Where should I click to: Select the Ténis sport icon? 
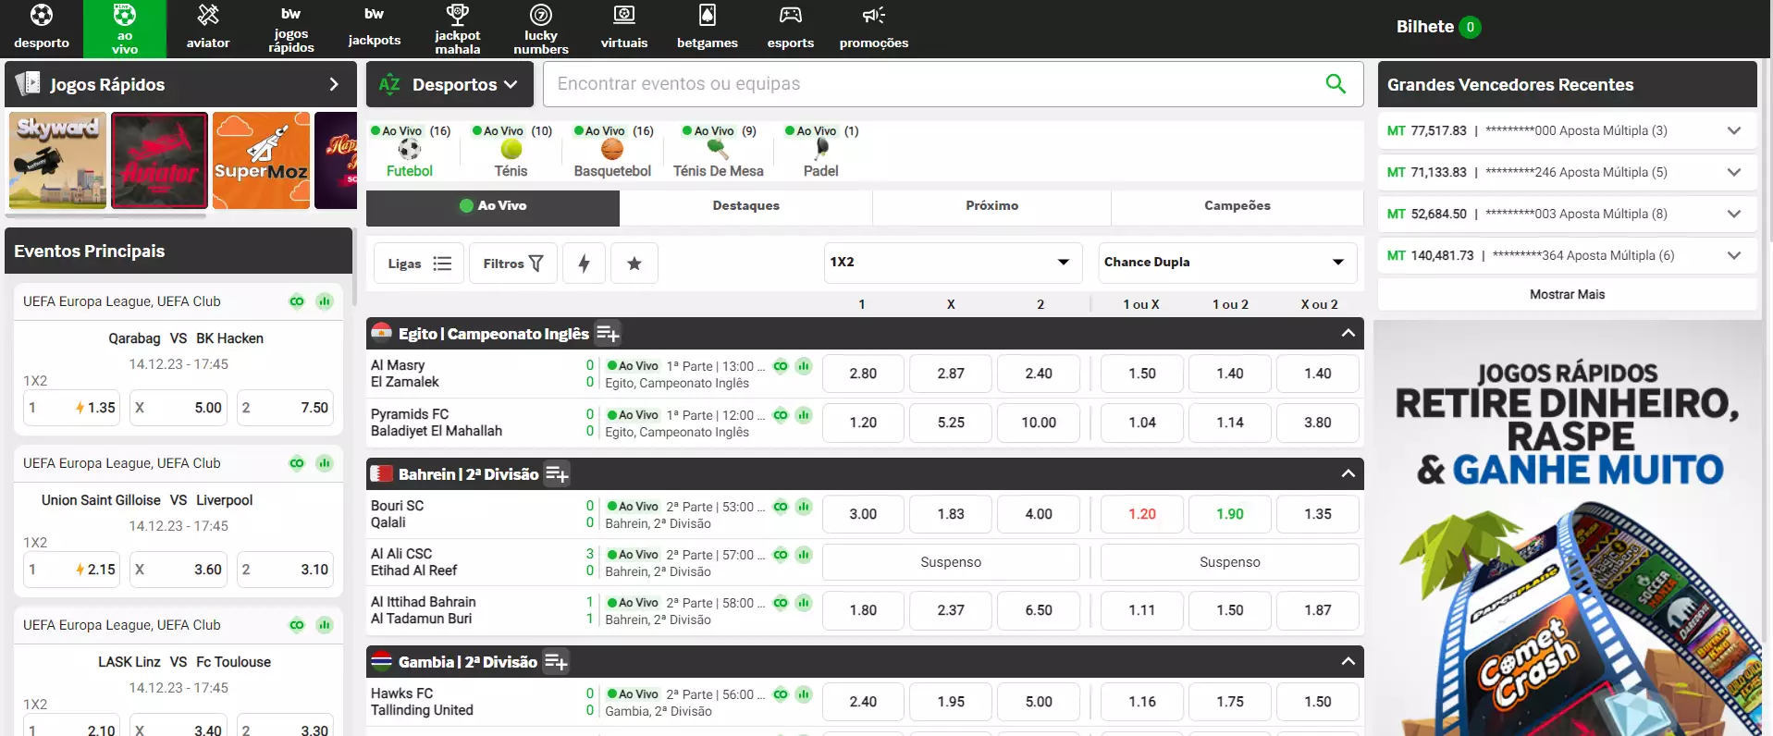(511, 151)
